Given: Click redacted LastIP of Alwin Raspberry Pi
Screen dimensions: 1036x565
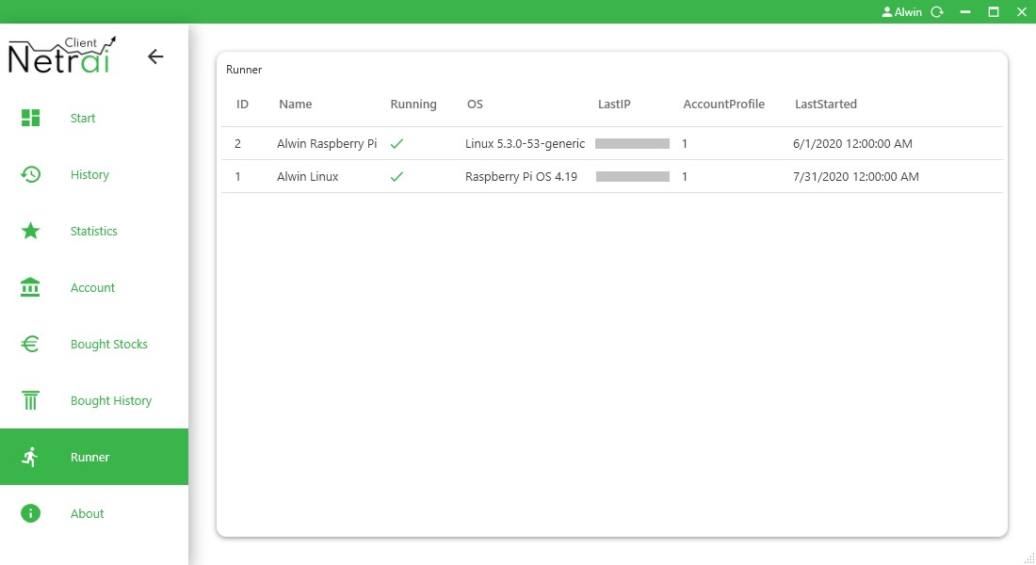Looking at the screenshot, I should [x=632, y=143].
